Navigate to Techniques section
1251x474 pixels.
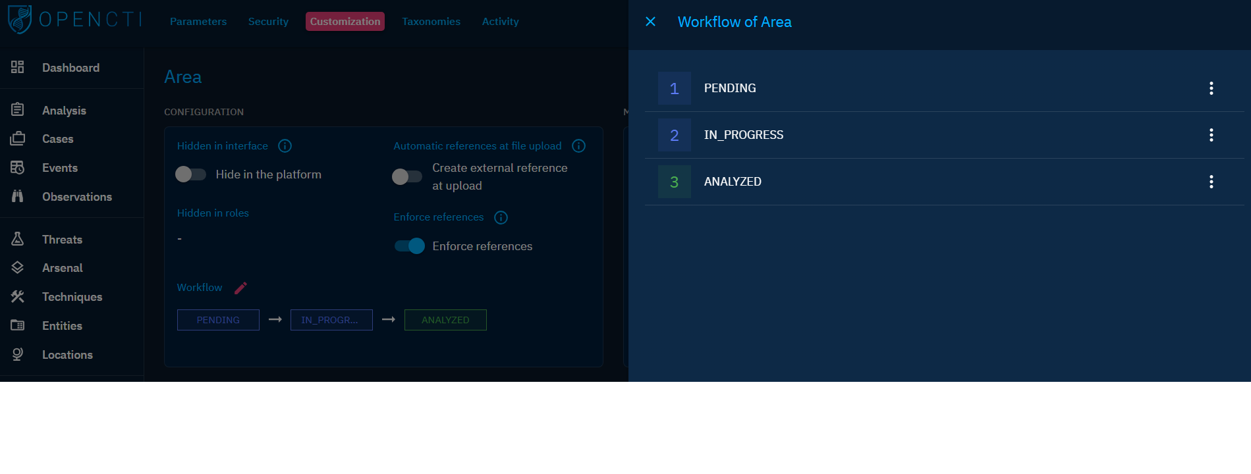(x=71, y=297)
